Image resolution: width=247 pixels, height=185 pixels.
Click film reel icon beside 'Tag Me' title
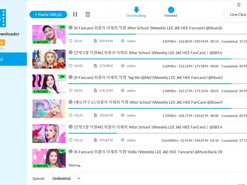pyautogui.click(x=71, y=77)
